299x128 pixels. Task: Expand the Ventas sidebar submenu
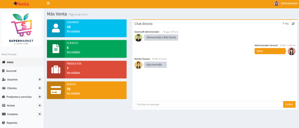[x=40, y=106]
